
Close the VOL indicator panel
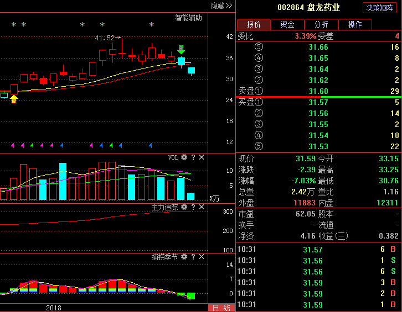pyautogui.click(x=202, y=157)
